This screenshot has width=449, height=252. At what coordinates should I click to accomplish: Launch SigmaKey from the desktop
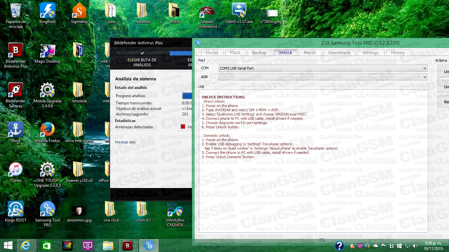[79, 13]
